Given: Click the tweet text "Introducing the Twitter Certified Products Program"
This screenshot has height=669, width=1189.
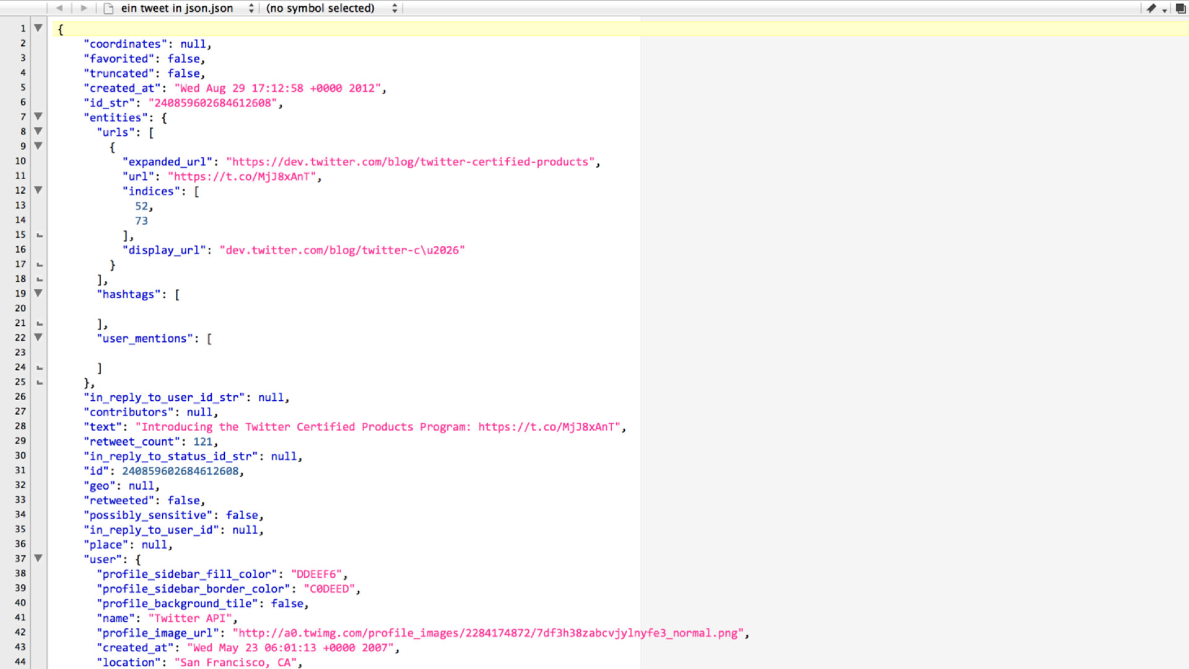Looking at the screenshot, I should 303,427.
